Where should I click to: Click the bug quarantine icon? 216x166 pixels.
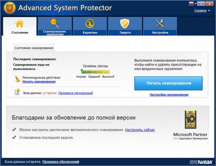[90, 23]
